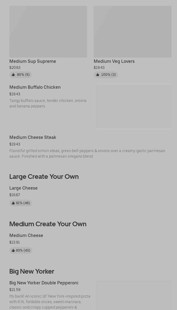
Task: Click the Medium Veg Lovers photo
Action: click(x=132, y=32)
